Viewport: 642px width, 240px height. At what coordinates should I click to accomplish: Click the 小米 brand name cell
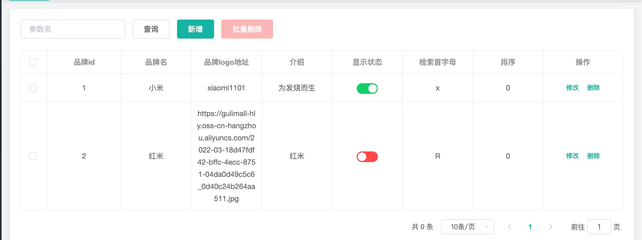tap(156, 88)
